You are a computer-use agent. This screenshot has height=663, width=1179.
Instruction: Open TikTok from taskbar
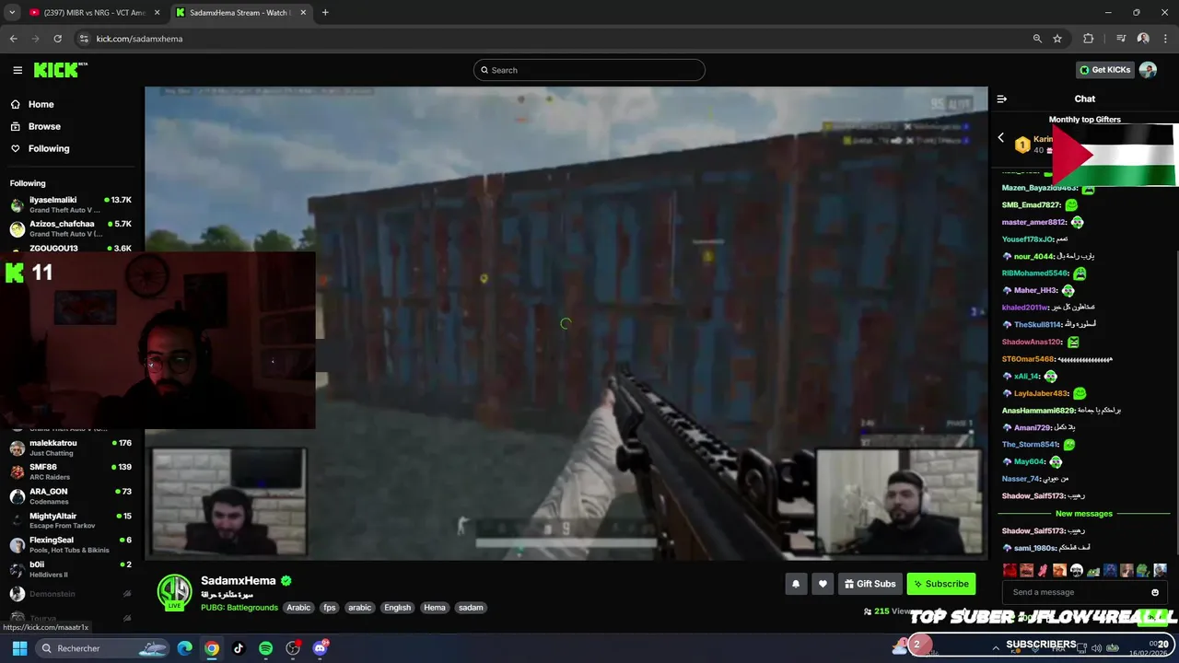(x=239, y=648)
